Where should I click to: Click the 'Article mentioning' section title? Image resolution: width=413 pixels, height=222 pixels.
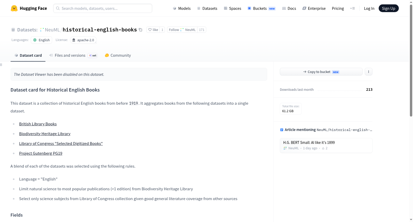(300, 130)
